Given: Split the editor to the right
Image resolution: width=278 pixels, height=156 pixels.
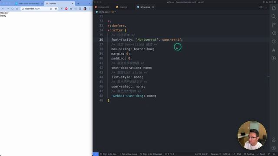Looking at the screenshot, I should [x=261, y=7].
